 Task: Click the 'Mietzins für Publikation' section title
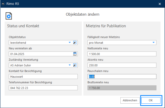point(106,26)
